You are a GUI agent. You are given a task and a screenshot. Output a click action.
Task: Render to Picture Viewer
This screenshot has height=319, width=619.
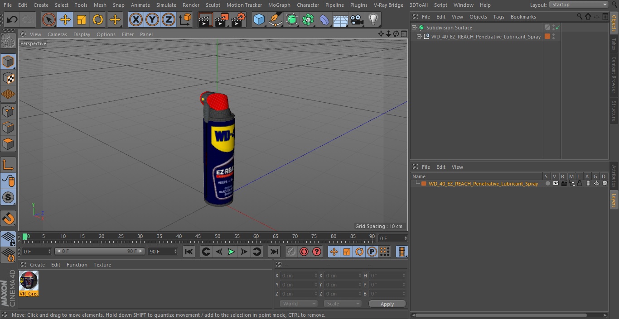point(222,20)
